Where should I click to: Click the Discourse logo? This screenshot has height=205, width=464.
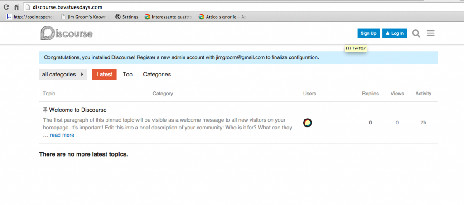click(x=67, y=33)
